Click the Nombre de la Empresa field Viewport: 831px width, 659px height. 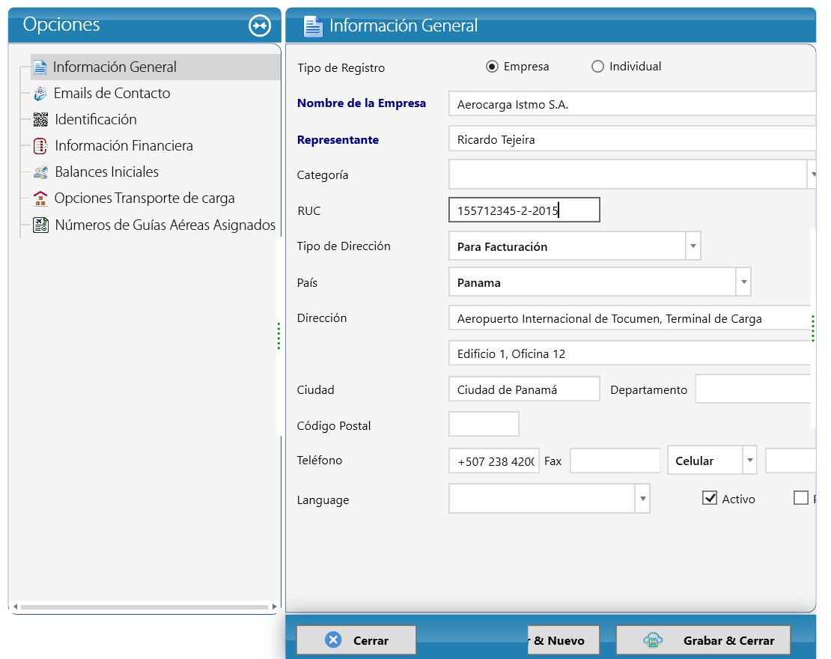(632, 104)
